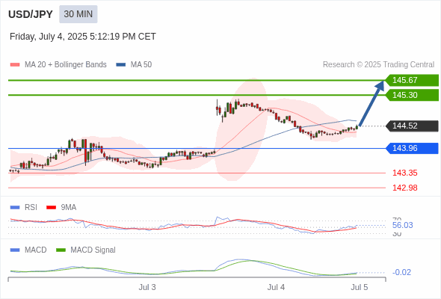Click the Jul 3 time axis label
The width and height of the screenshot is (441, 299).
tap(147, 287)
